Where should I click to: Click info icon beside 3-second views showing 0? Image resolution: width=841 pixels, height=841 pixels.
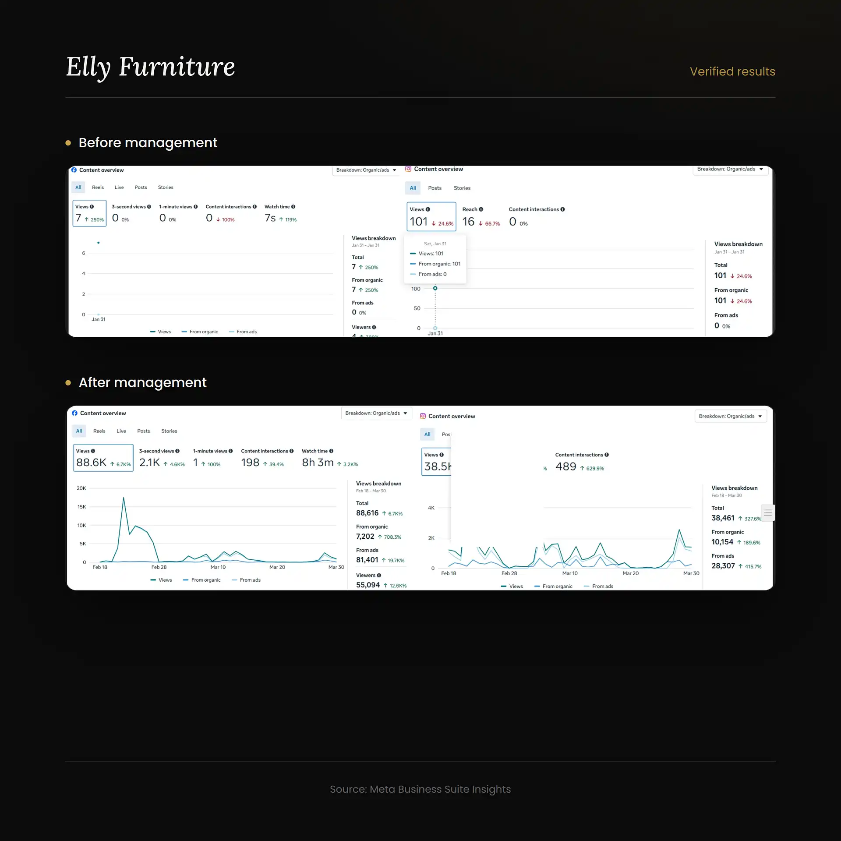point(149,207)
